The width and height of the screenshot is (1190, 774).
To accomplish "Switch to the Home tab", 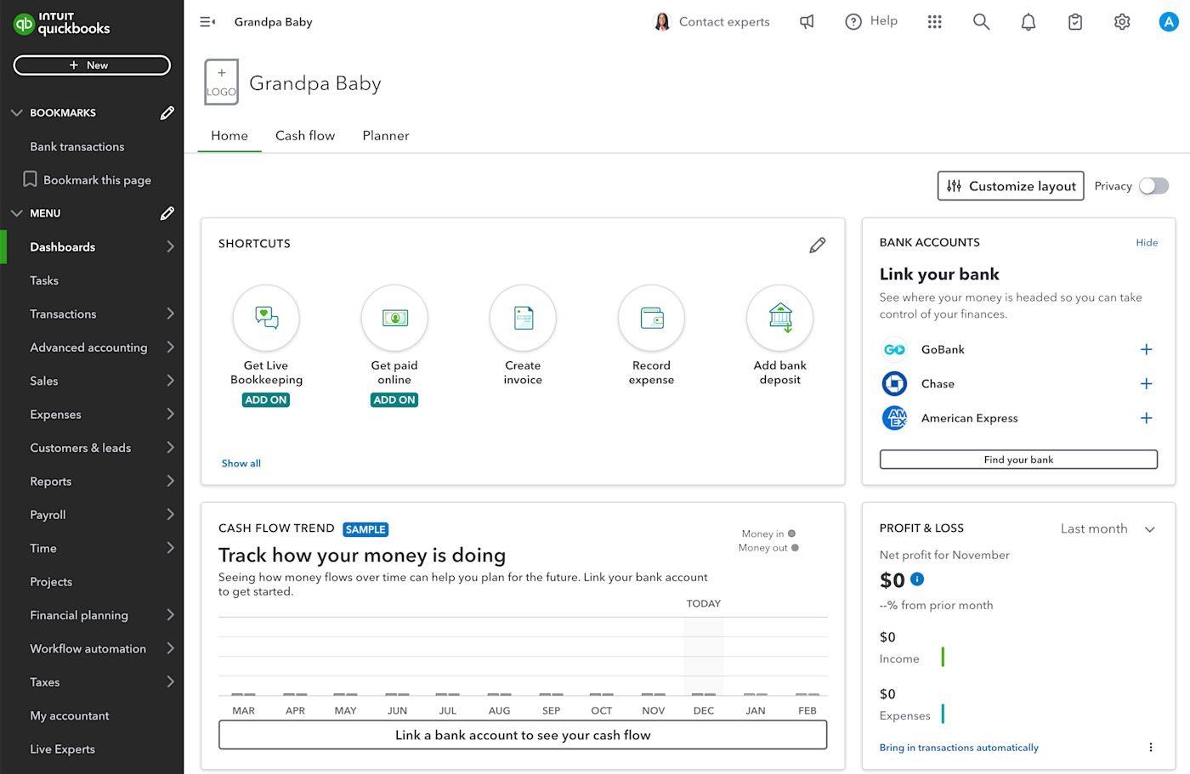I will (x=229, y=136).
